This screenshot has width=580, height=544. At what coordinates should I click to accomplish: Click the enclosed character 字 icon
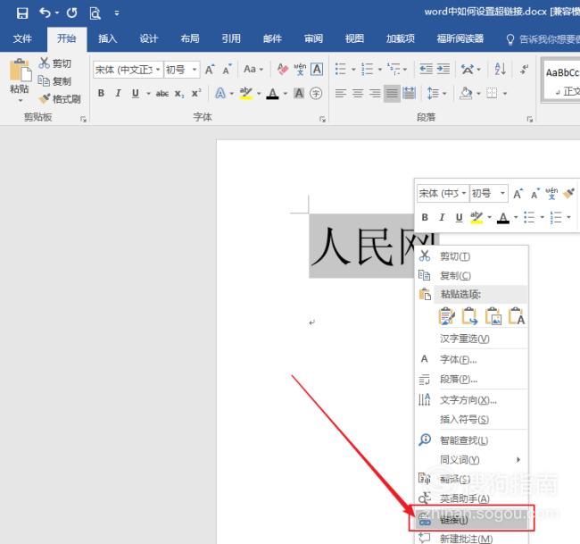pyautogui.click(x=316, y=93)
